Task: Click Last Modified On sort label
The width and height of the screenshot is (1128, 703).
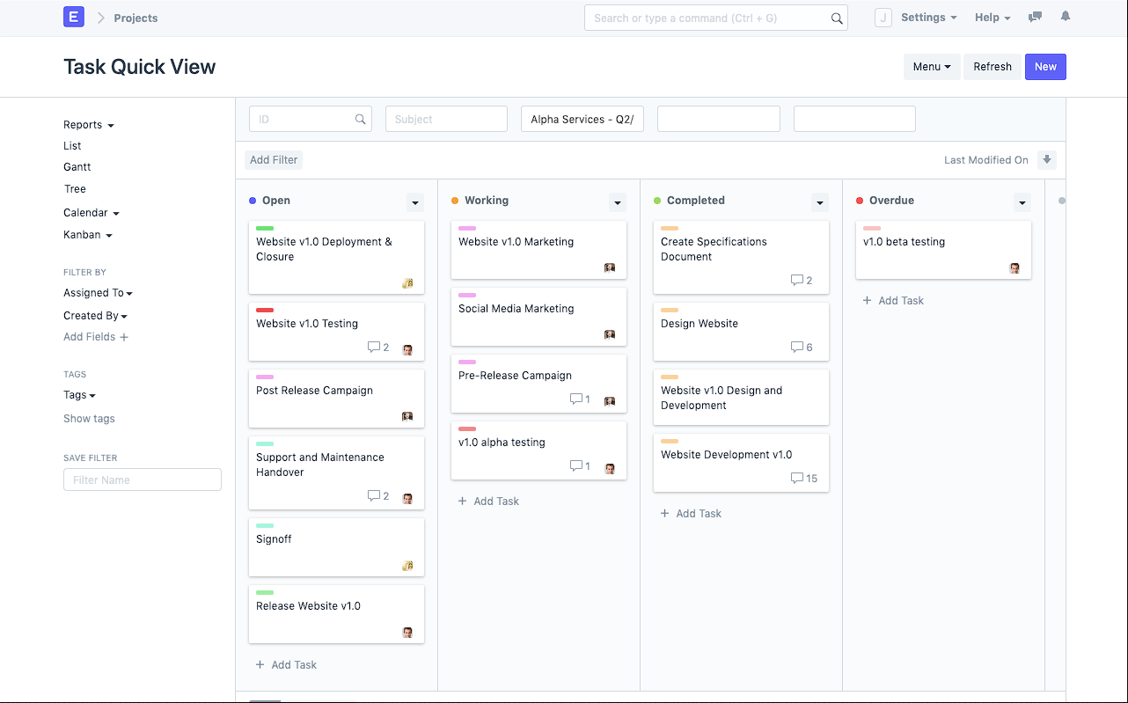Action: 986,160
